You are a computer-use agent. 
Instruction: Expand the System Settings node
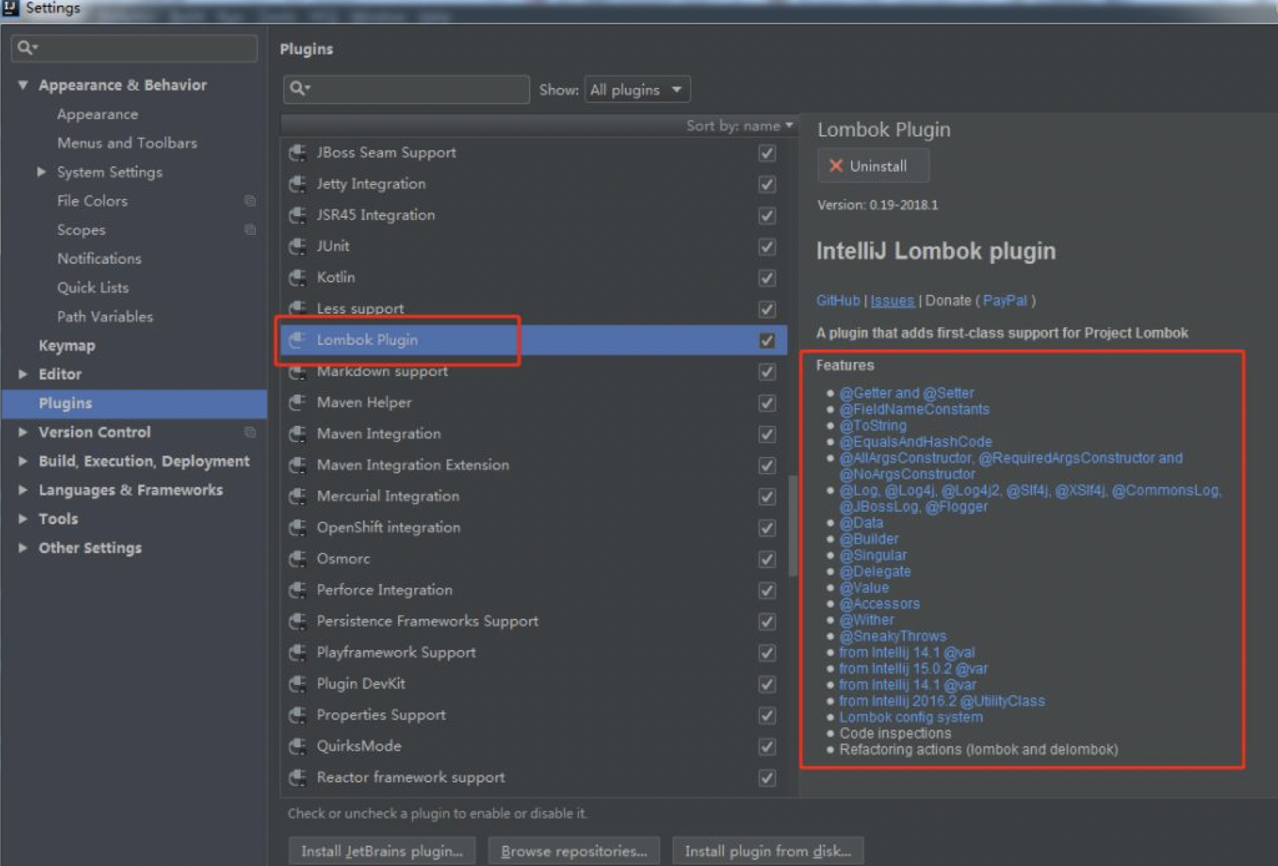click(41, 172)
